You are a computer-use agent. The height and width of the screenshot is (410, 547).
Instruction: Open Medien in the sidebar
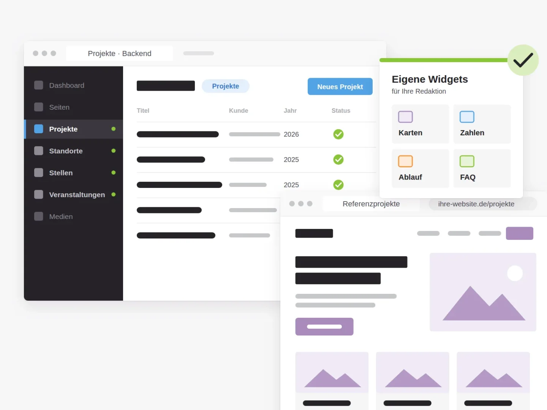click(x=74, y=216)
